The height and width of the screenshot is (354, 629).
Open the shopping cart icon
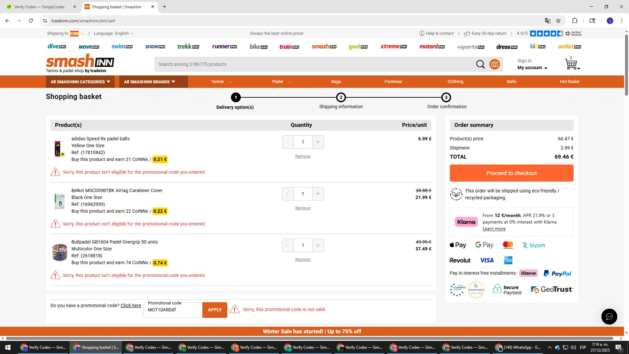click(572, 64)
